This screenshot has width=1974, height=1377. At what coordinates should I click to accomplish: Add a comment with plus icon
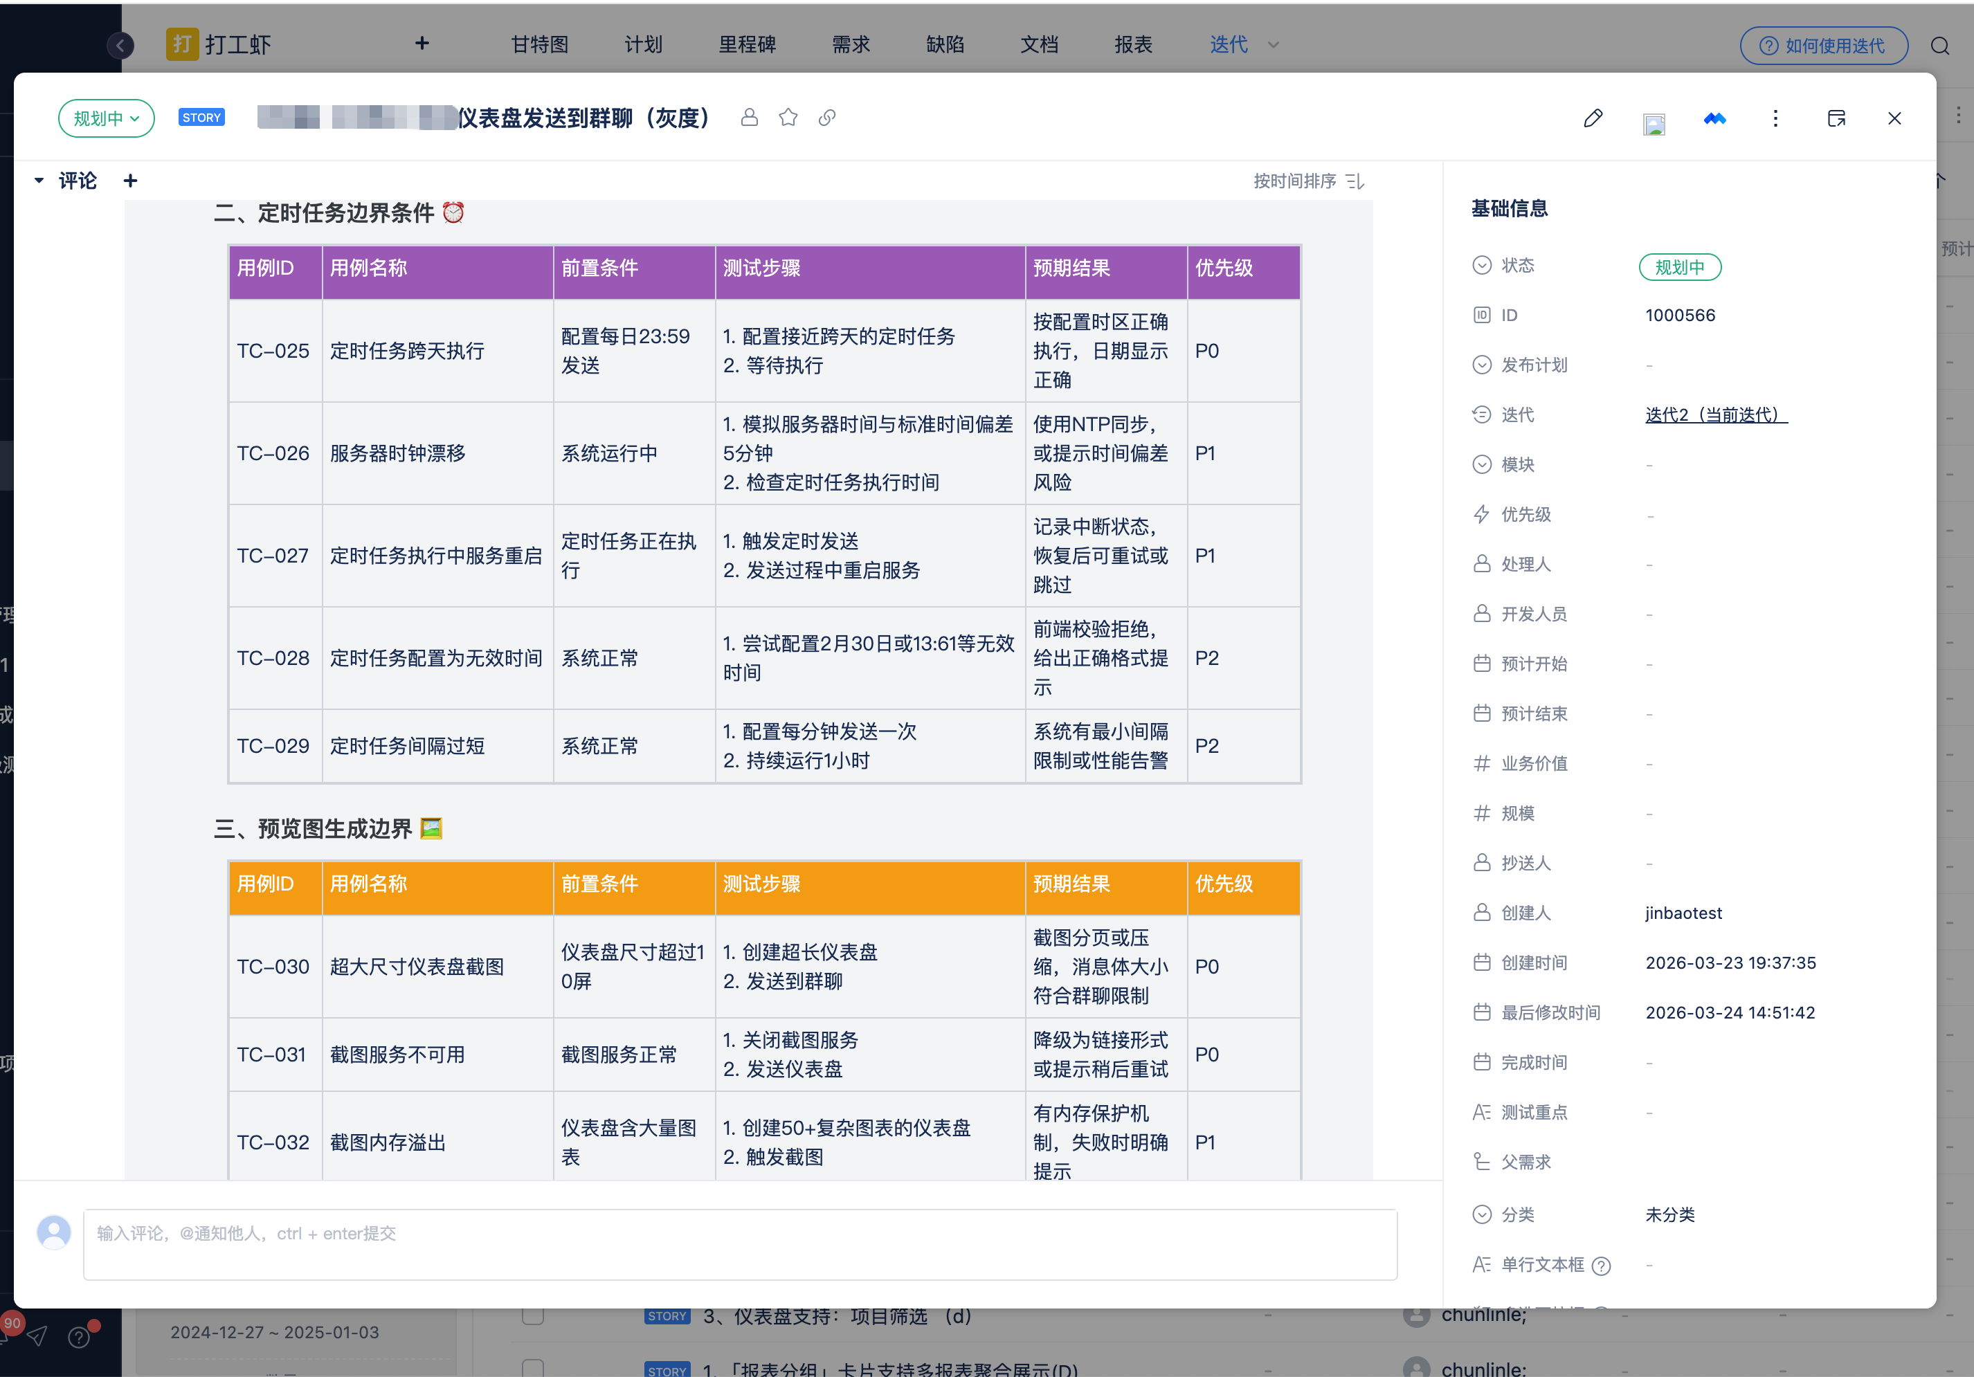130,181
